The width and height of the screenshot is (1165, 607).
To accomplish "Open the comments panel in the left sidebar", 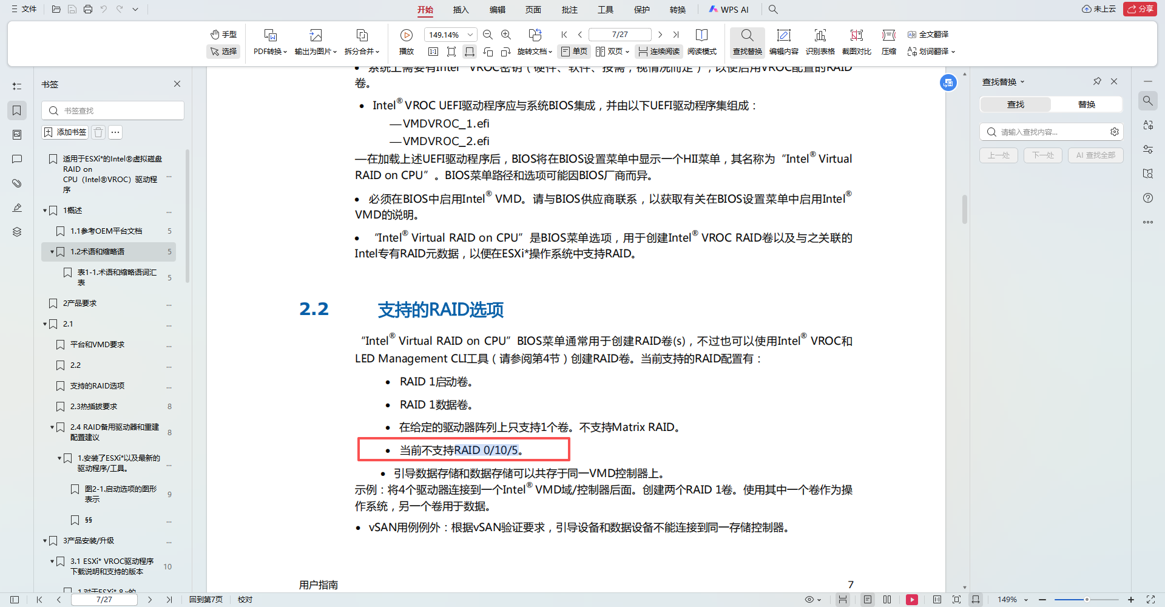I will pos(17,159).
